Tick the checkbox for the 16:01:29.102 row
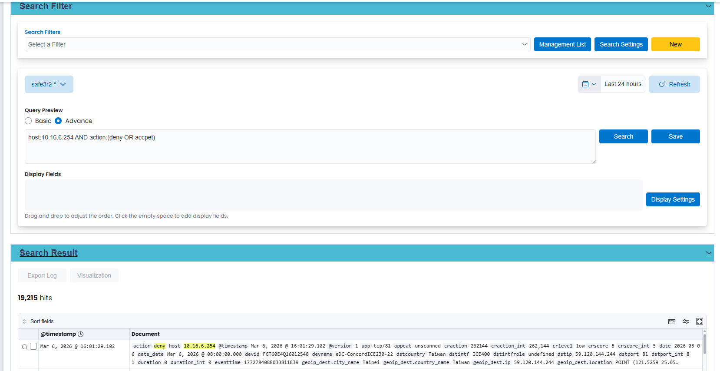 33,346
